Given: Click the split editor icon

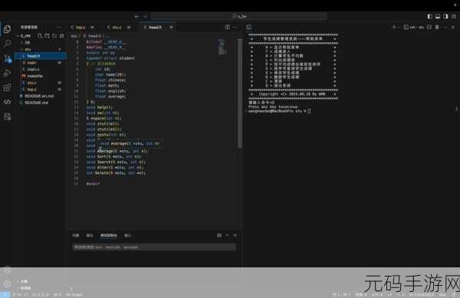Looking at the screenshot, I should [x=228, y=28].
